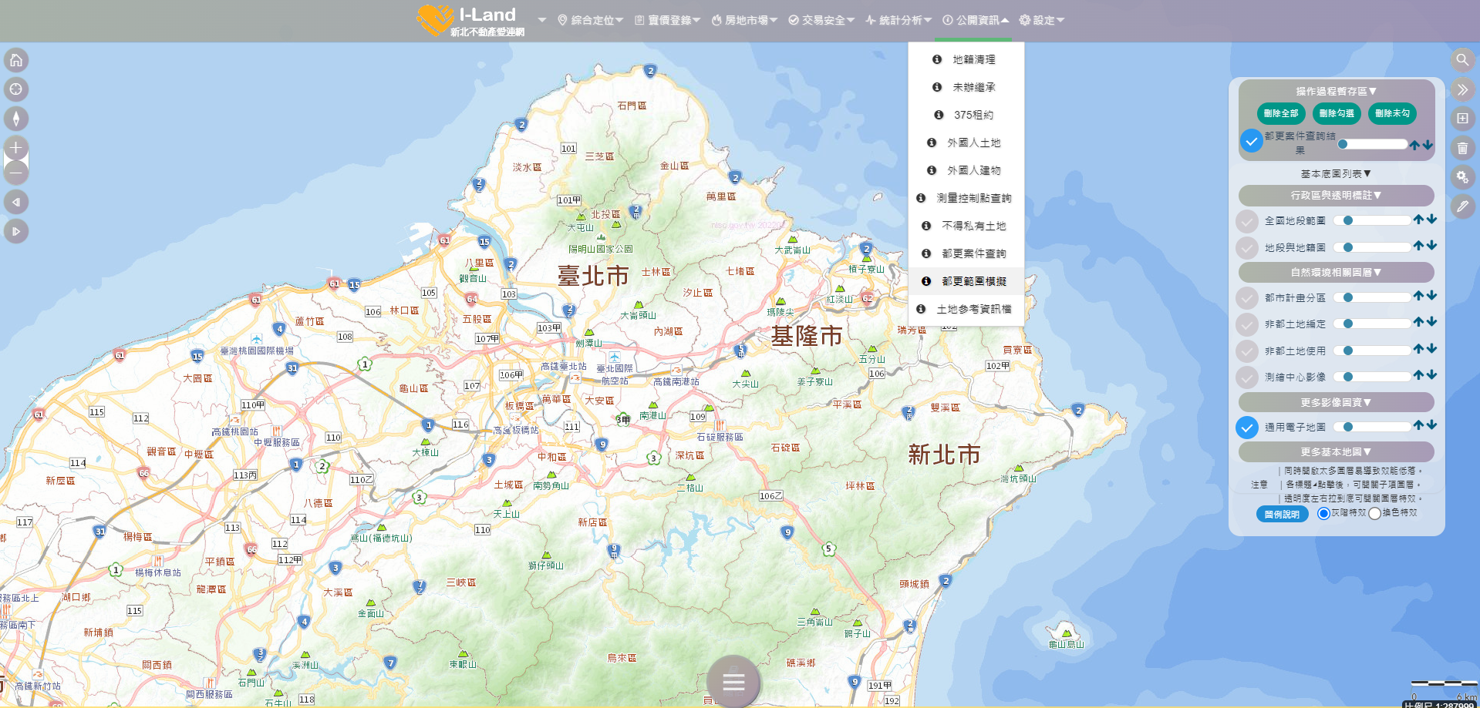Select 都更案件查詢 from the menu

pyautogui.click(x=973, y=253)
